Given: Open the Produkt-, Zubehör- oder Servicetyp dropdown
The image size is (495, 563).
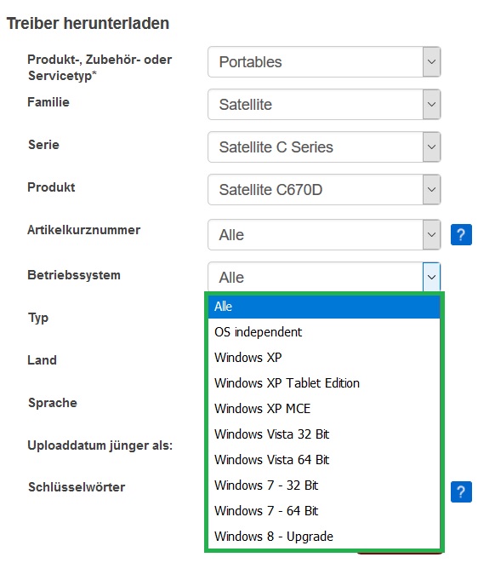Looking at the screenshot, I should coord(431,62).
